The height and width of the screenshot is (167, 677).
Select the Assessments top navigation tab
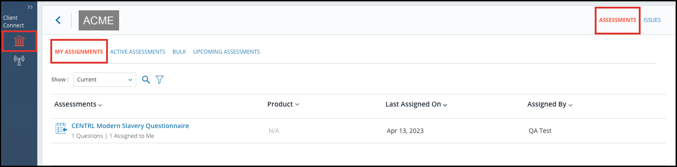pos(618,20)
